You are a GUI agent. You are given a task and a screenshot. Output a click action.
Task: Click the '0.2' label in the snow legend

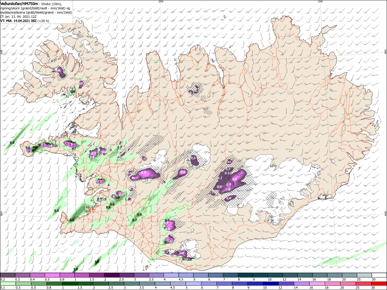(2, 279)
